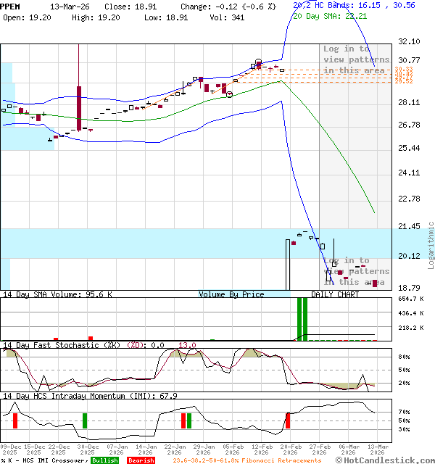Click lower 'Log in to view patterns' notice

(356, 271)
